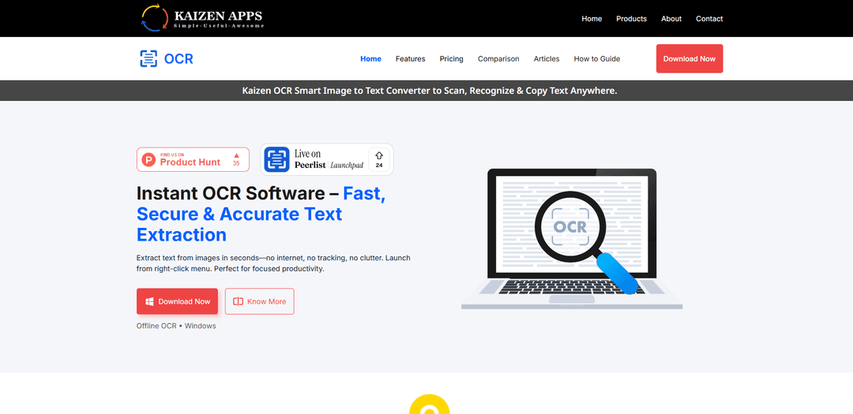Upvote on Product Hunt using the triangle
853x414 pixels.
(236, 155)
